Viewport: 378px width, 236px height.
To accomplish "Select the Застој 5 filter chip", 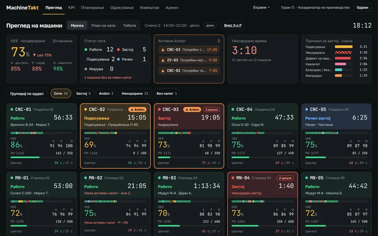I will (83, 94).
